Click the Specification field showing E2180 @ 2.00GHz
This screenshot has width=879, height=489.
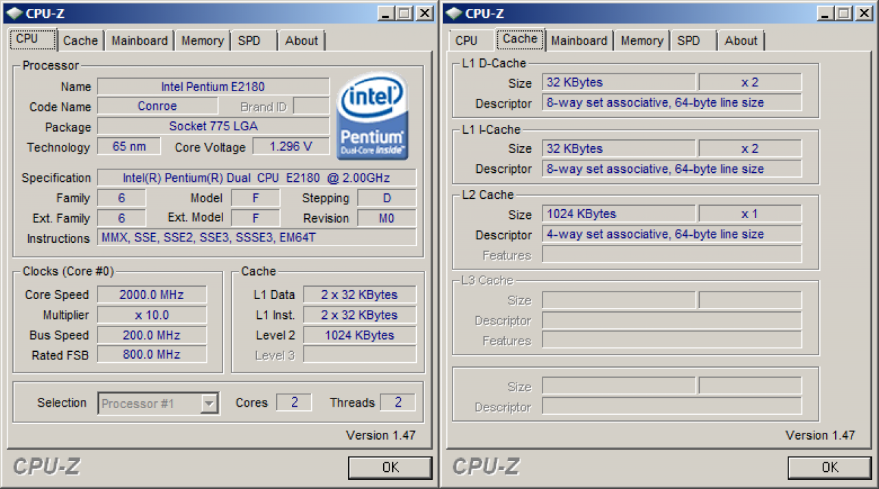click(256, 178)
